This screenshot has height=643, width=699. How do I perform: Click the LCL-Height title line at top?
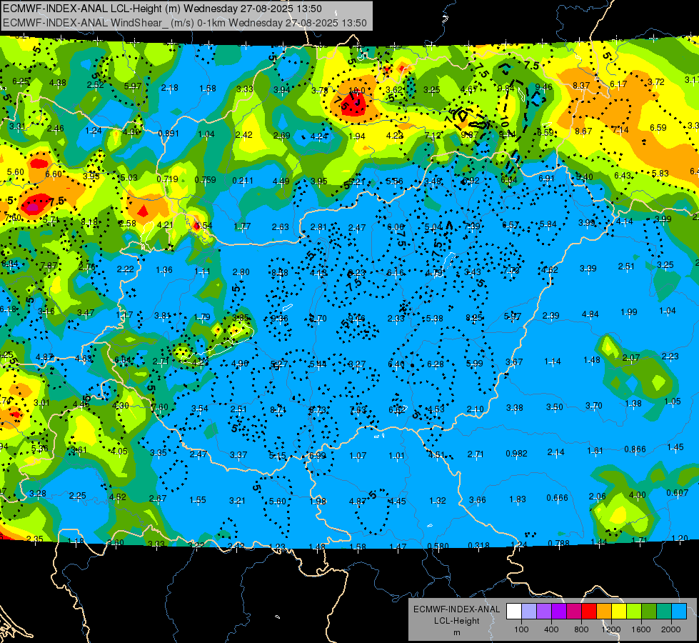click(162, 9)
